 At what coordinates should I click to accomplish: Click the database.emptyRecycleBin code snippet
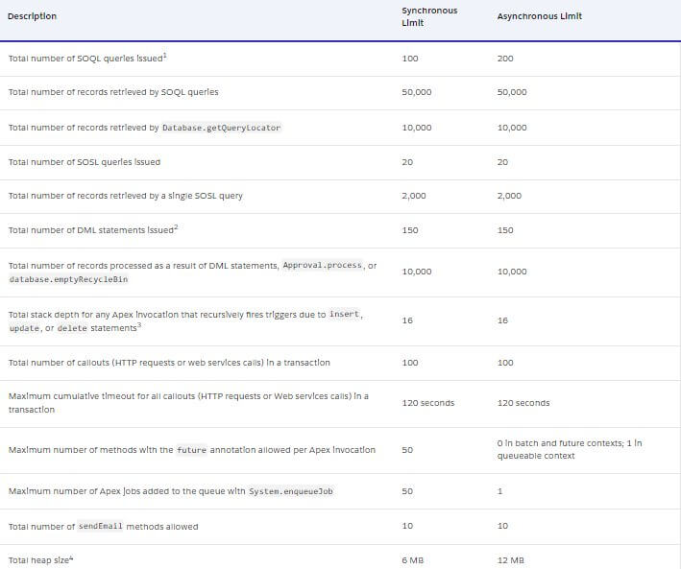68,279
